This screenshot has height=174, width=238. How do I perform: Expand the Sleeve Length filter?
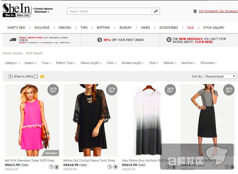point(91,63)
